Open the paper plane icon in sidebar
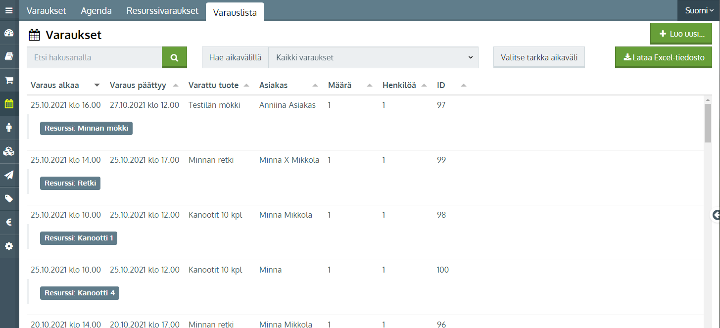 pos(9,175)
